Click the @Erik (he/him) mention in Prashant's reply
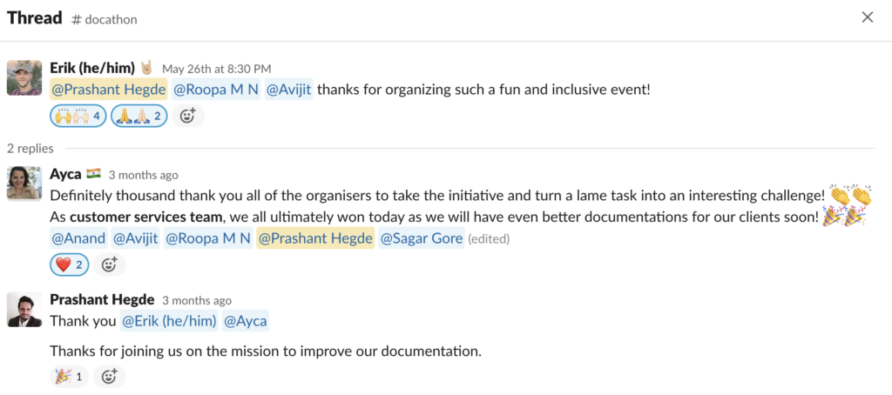892x395 pixels. 170,321
